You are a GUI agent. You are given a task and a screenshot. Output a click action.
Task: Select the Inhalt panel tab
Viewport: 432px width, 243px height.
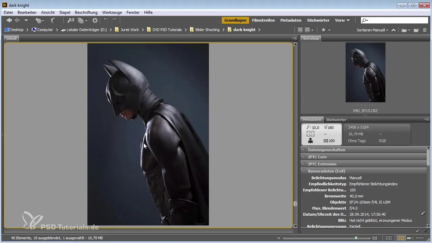pyautogui.click(x=11, y=38)
